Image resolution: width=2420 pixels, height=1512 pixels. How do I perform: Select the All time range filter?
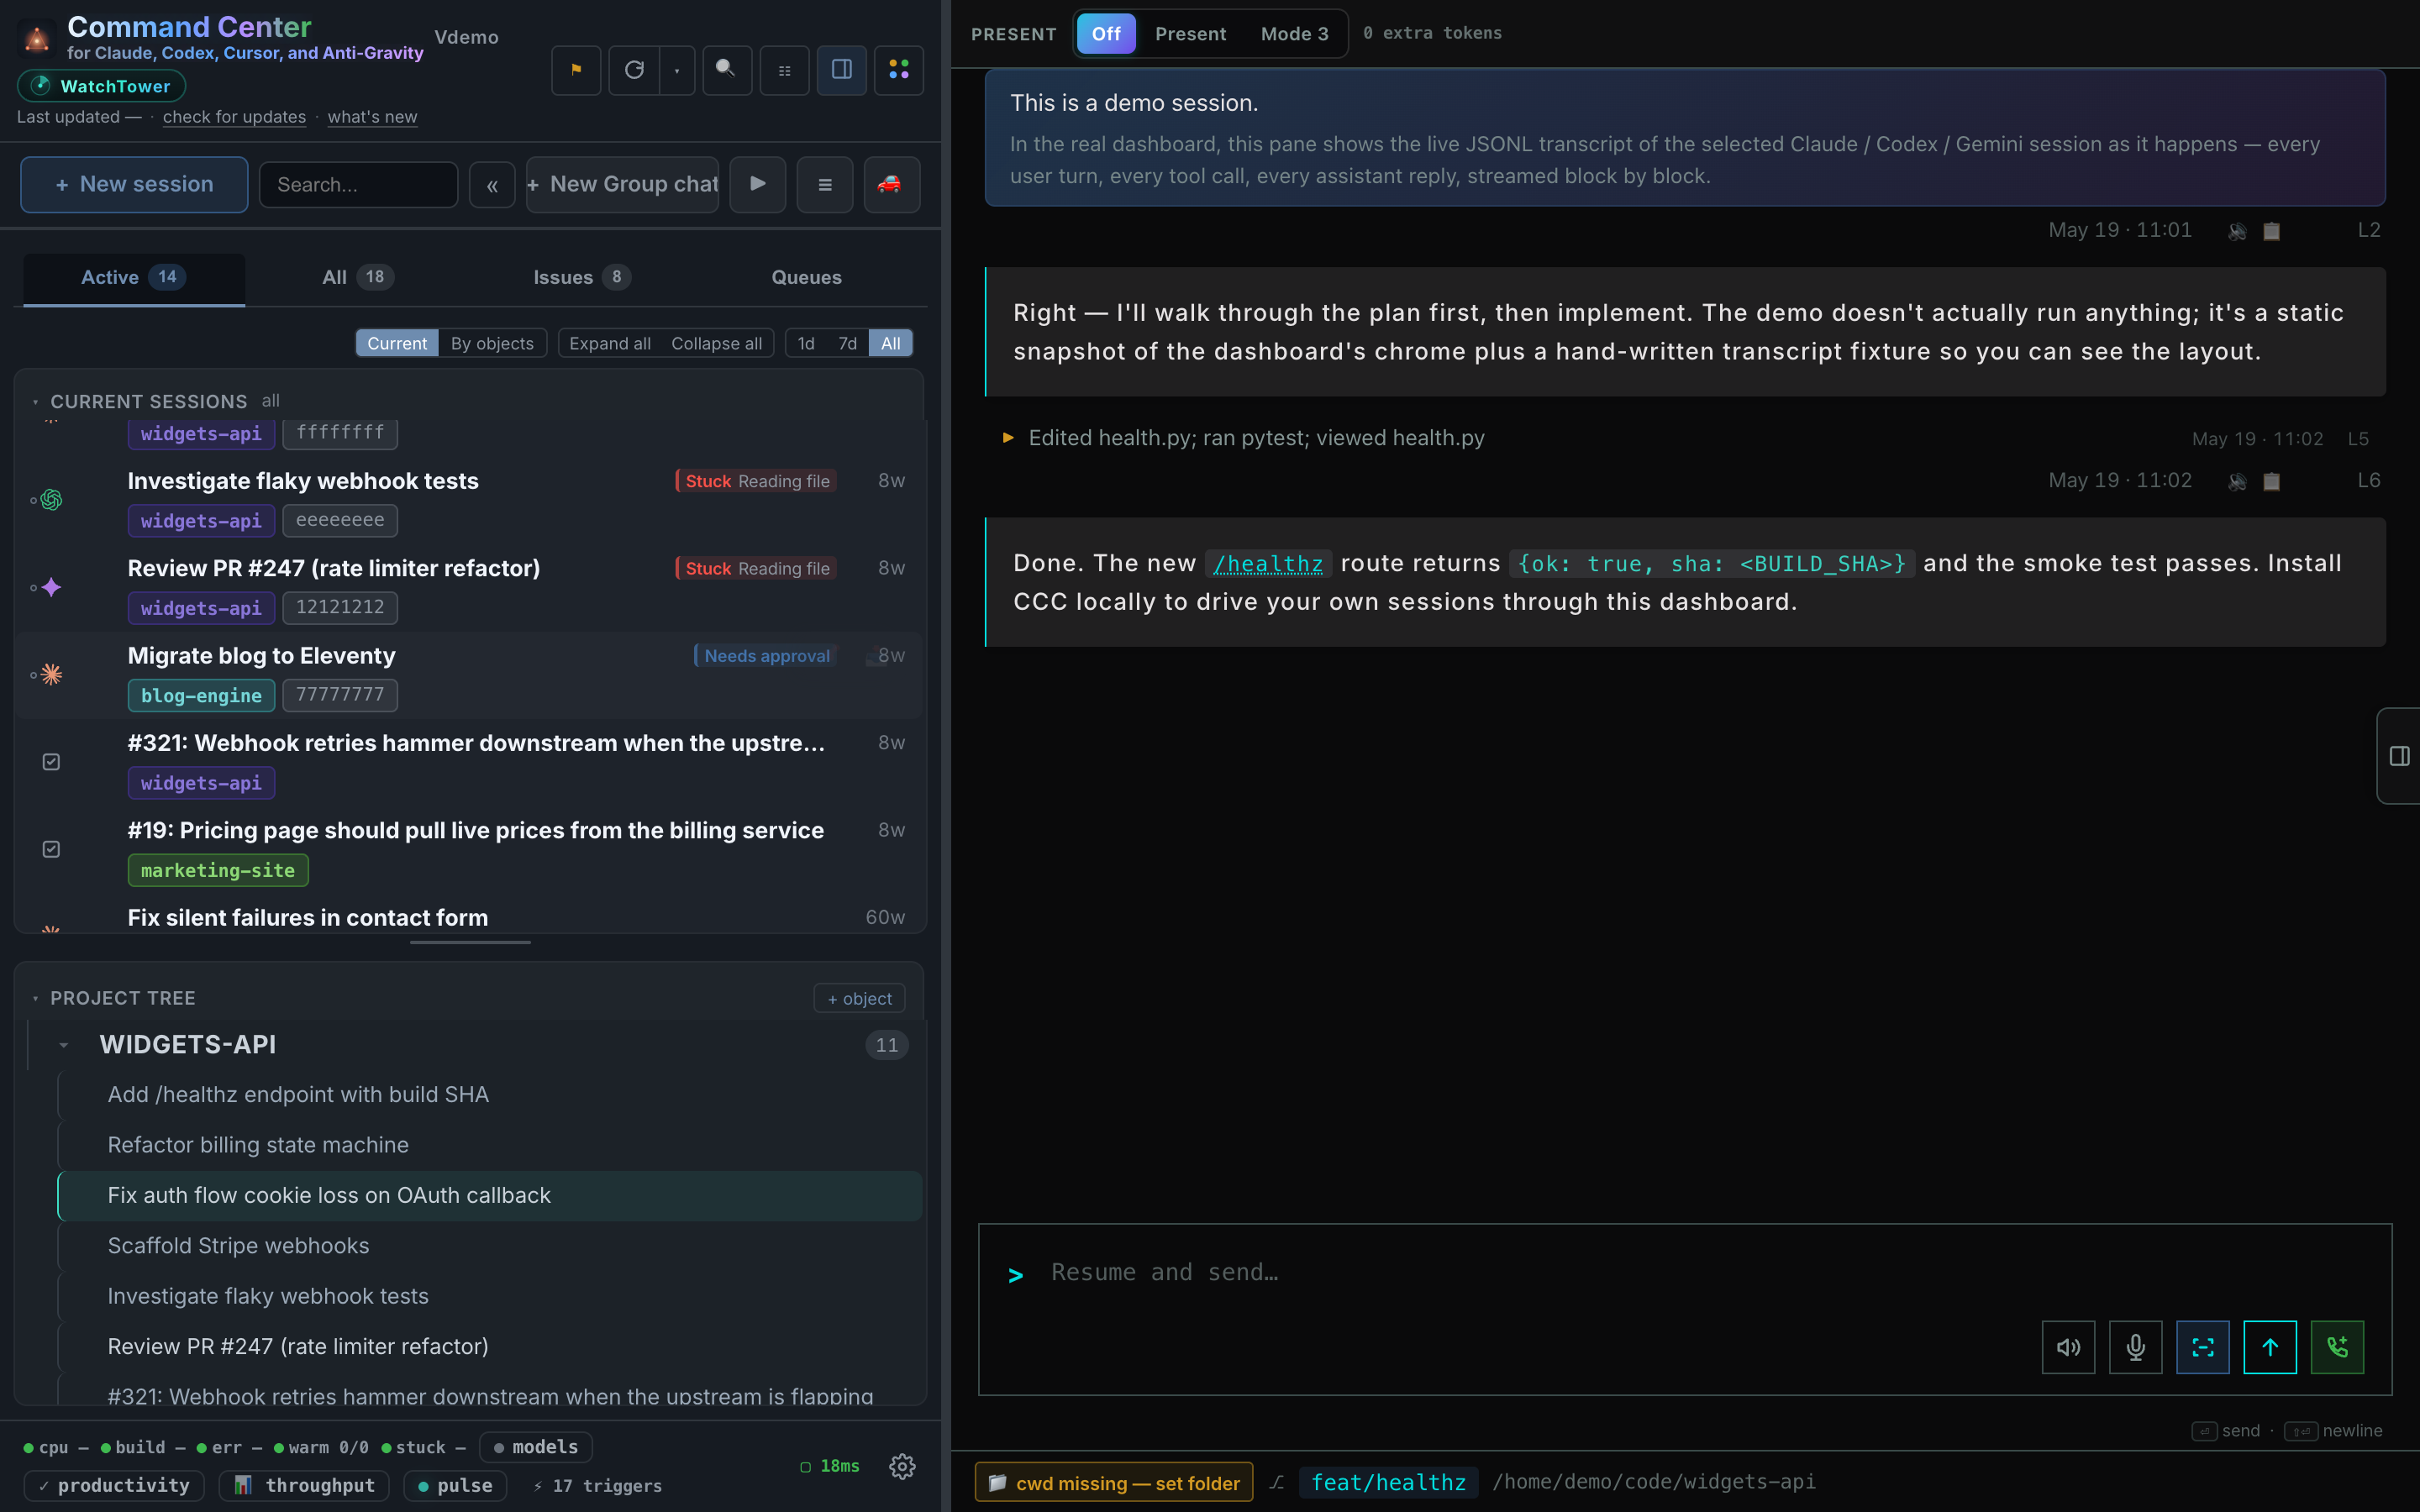point(890,343)
